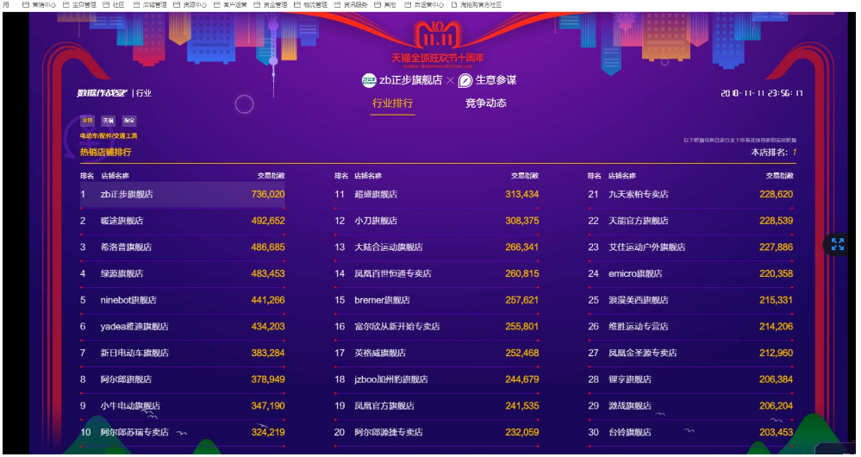
Task: Select the 维胜运动专营店 row
Action: coord(690,326)
